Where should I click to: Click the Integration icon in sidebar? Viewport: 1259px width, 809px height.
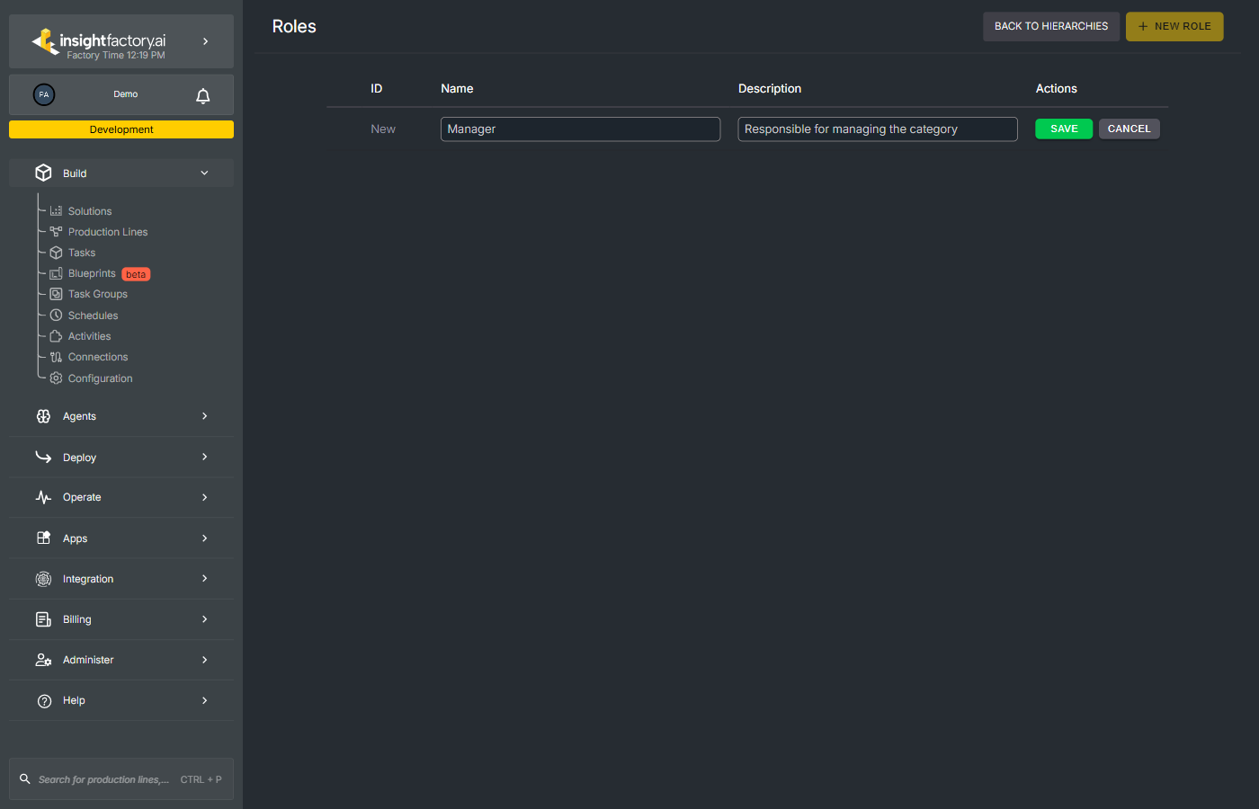click(x=43, y=579)
